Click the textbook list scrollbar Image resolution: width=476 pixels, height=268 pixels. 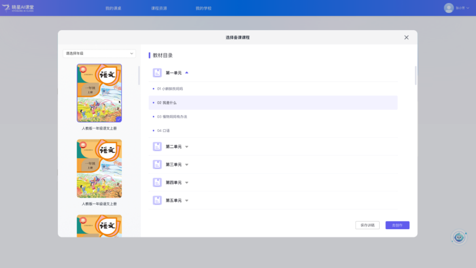click(x=139, y=76)
